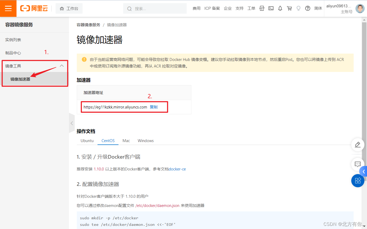Viewport: 367px width, 229px height.
Task: Copy the accelerator address with 复制
Action: coord(154,107)
